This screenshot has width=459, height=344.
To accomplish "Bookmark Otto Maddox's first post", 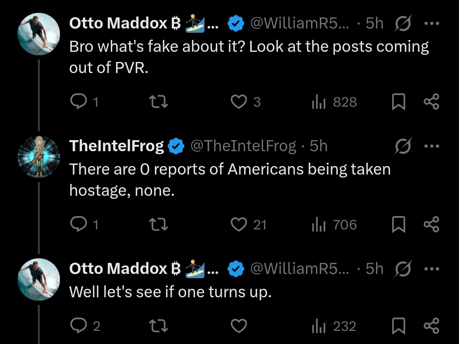I will [398, 102].
